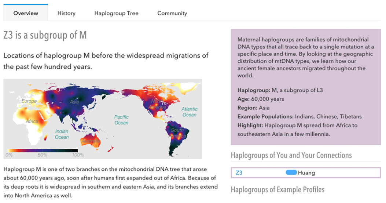The width and height of the screenshot is (386, 203).
Task: Click the purple maternal haplogroups info box
Action: 306,87
